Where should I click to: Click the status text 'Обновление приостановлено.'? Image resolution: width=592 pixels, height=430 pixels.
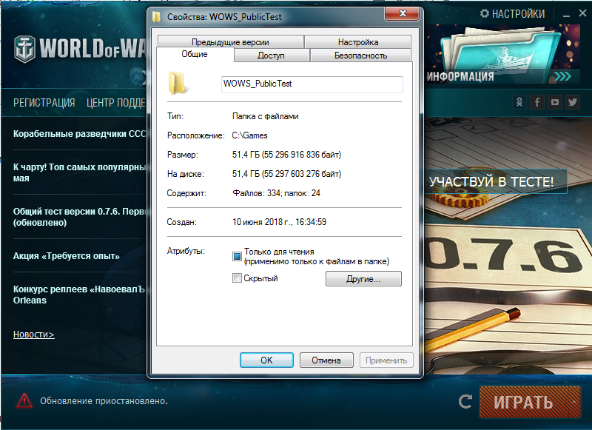[x=104, y=401]
